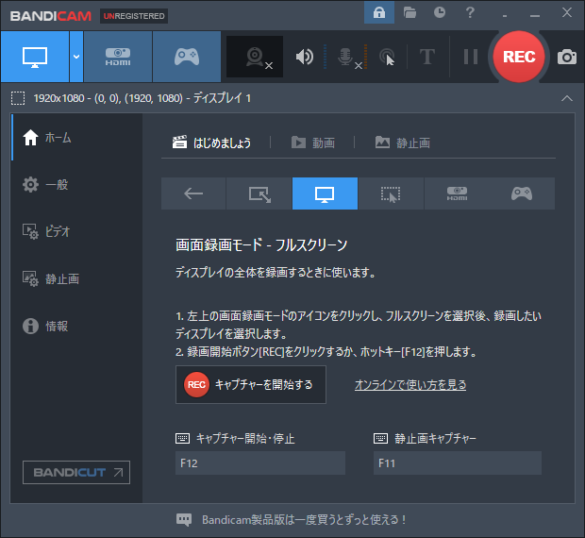
Task: Toggle the text overlay T icon
Action: [427, 57]
